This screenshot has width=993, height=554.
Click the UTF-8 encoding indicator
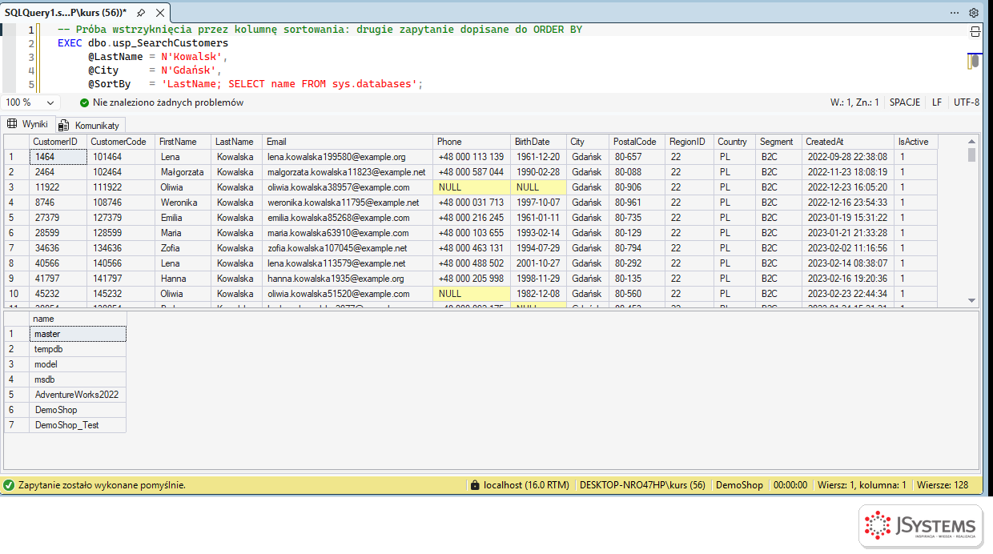click(967, 102)
